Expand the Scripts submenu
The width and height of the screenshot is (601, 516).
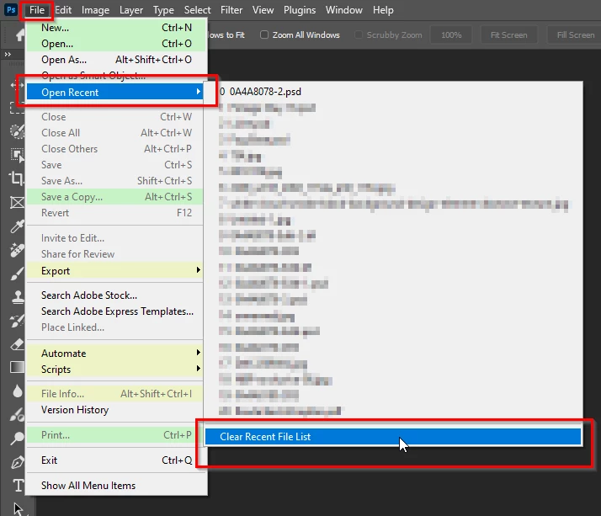pyautogui.click(x=114, y=370)
